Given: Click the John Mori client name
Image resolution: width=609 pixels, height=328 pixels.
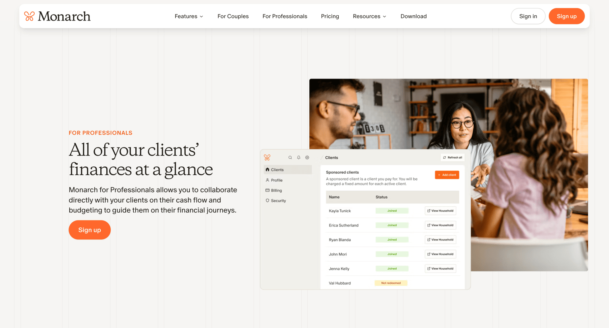Looking at the screenshot, I should point(338,254).
